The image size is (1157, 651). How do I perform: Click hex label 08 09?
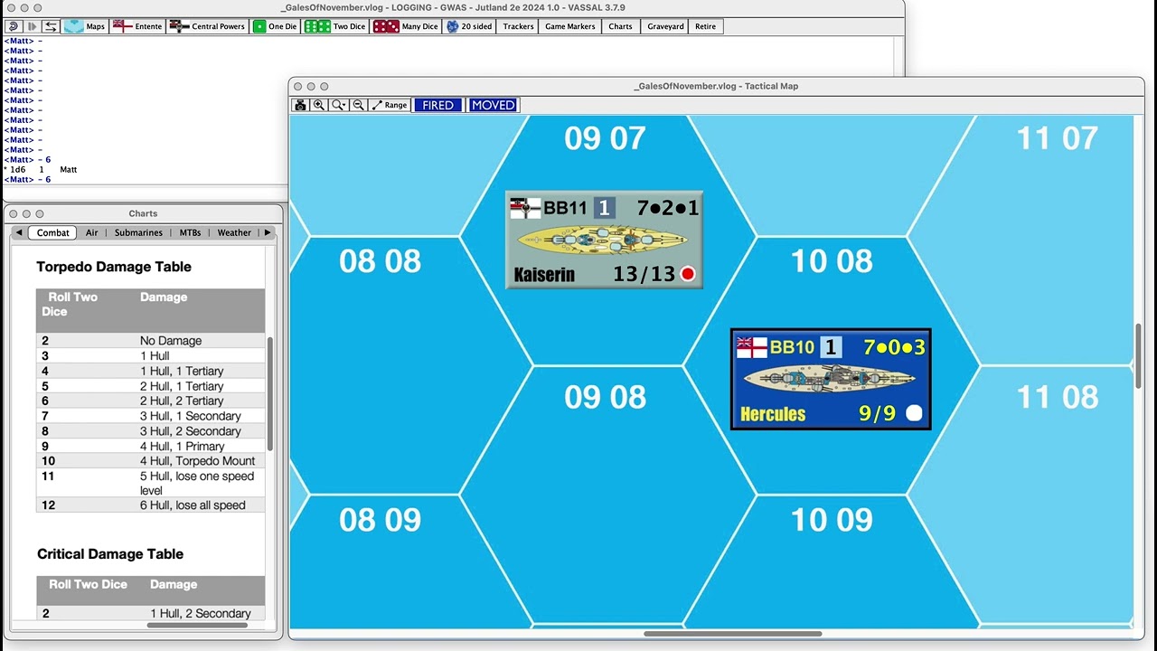coord(380,520)
